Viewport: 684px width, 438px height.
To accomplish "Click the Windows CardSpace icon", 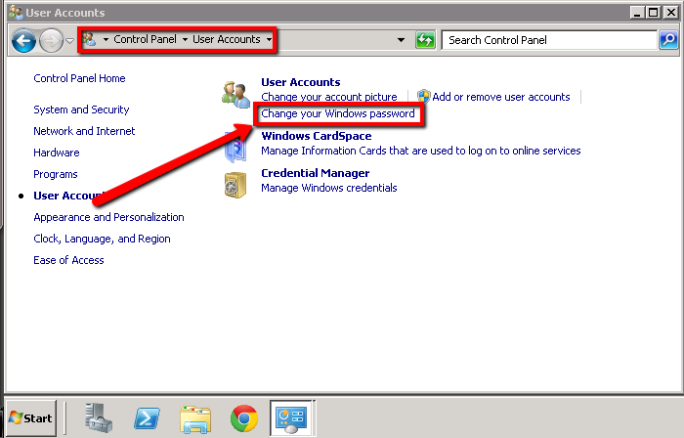I will pyautogui.click(x=235, y=148).
